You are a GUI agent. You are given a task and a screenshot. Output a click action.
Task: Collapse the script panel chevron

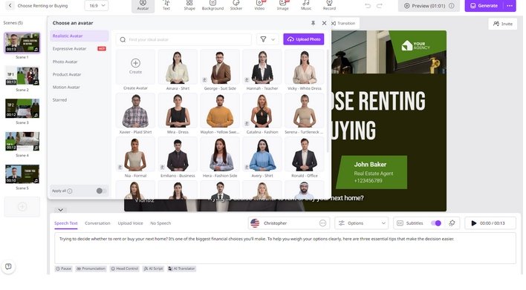point(60,210)
